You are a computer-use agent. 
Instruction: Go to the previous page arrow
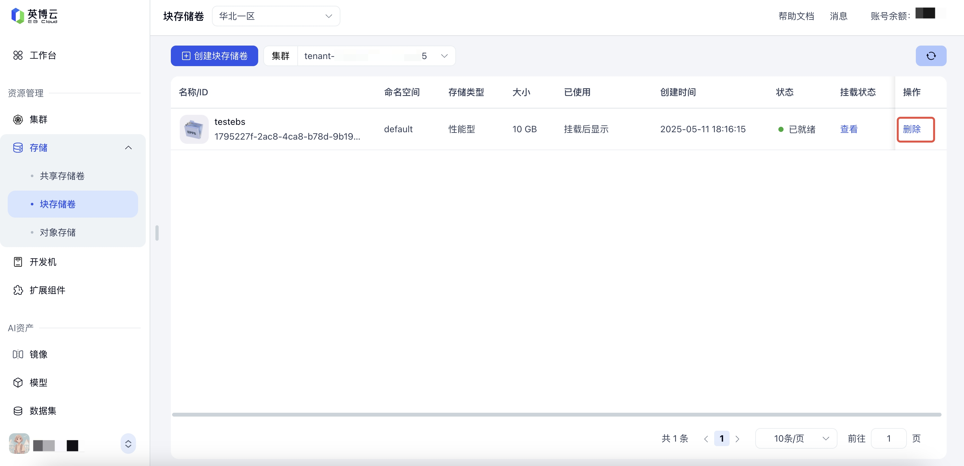point(706,439)
